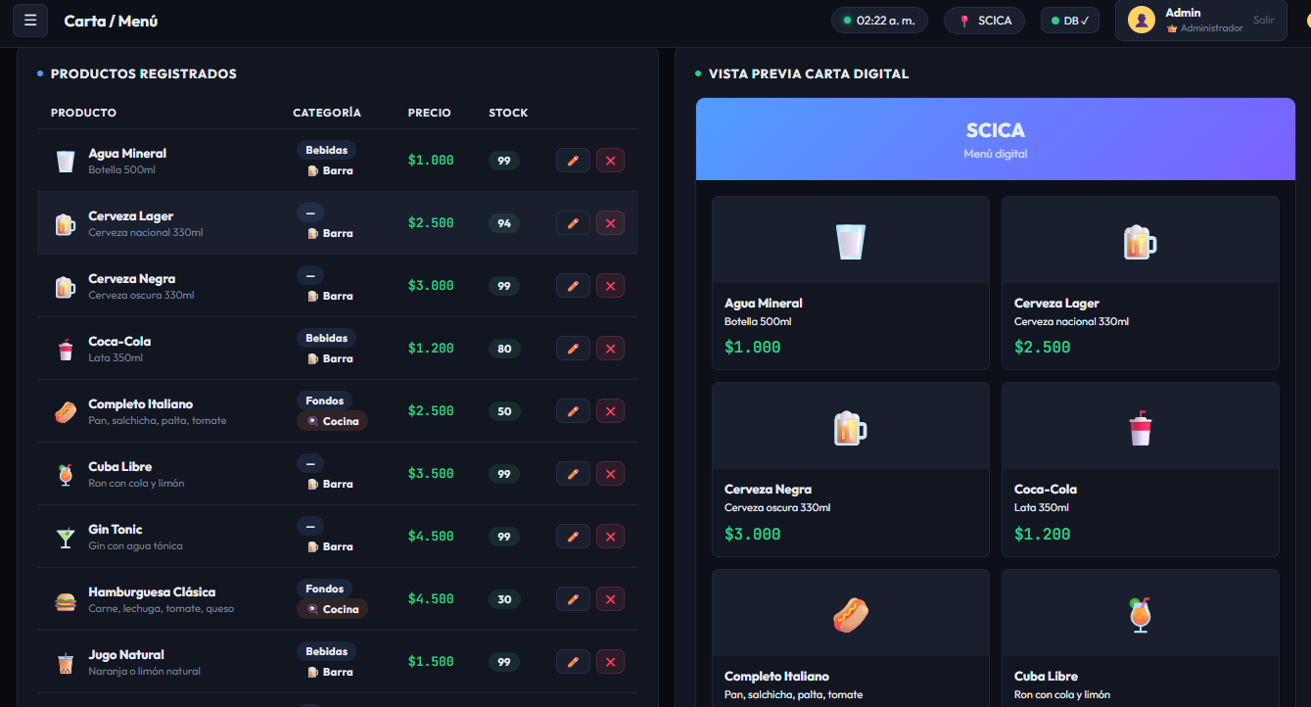Open the Cerveza Negra preview card
Image resolution: width=1311 pixels, height=707 pixels.
pyautogui.click(x=850, y=469)
